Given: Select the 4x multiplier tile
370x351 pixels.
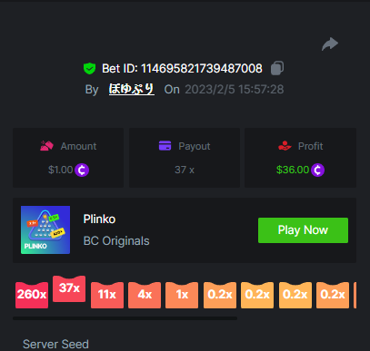Looking at the screenshot, I should pos(145,295).
